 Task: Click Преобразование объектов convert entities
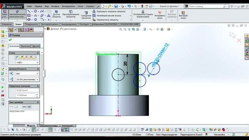pos(71,14)
